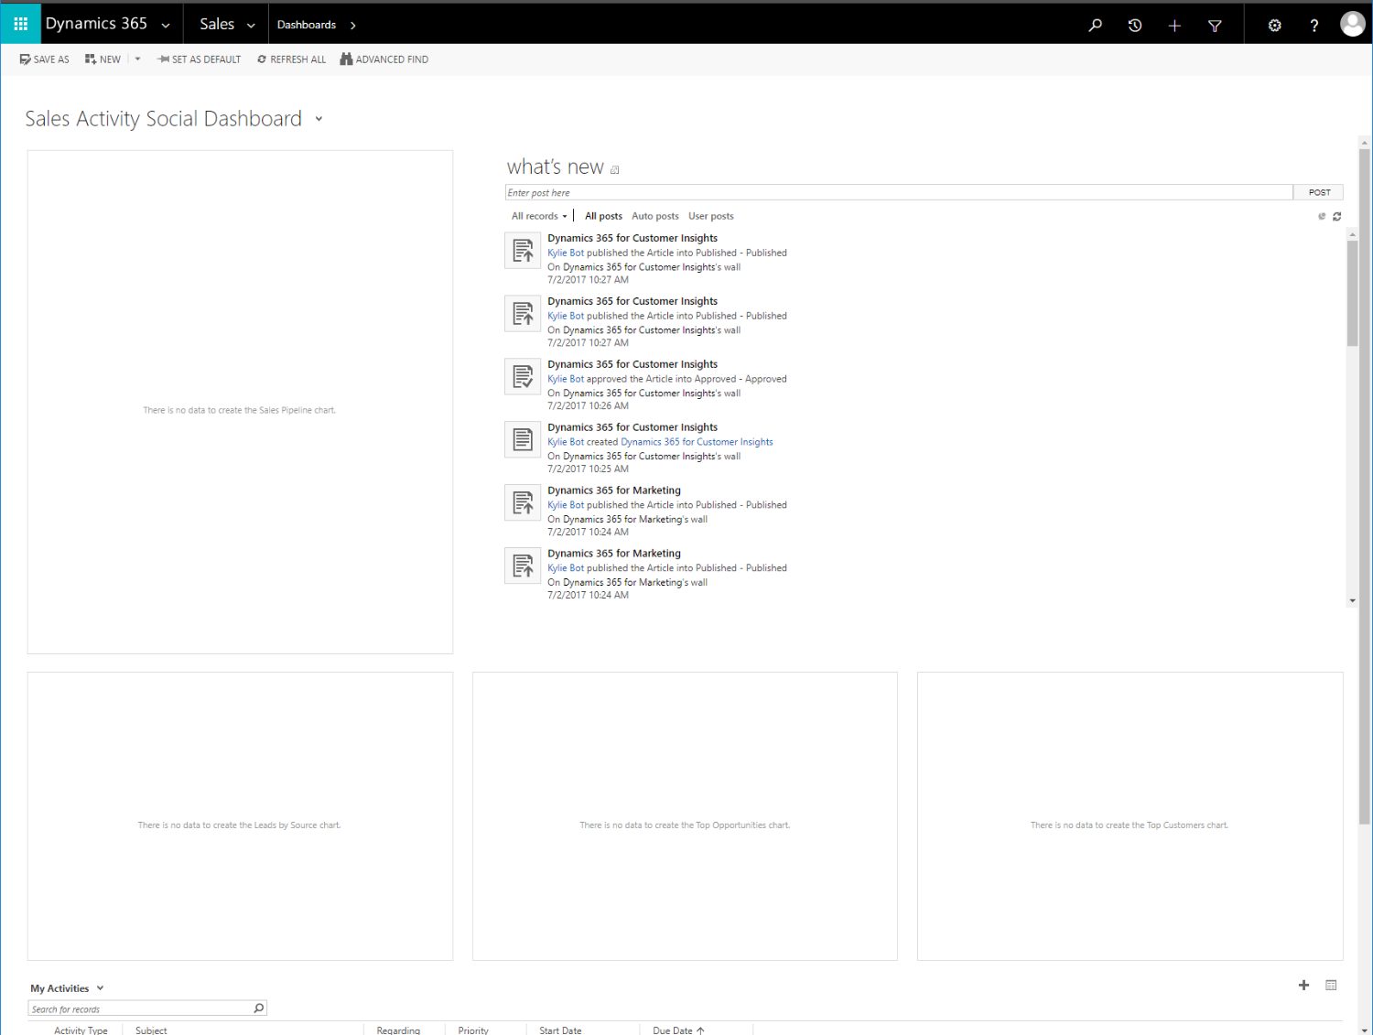Click the search magnifier in the top bar
Viewport: 1373px width, 1035px height.
tap(1095, 26)
